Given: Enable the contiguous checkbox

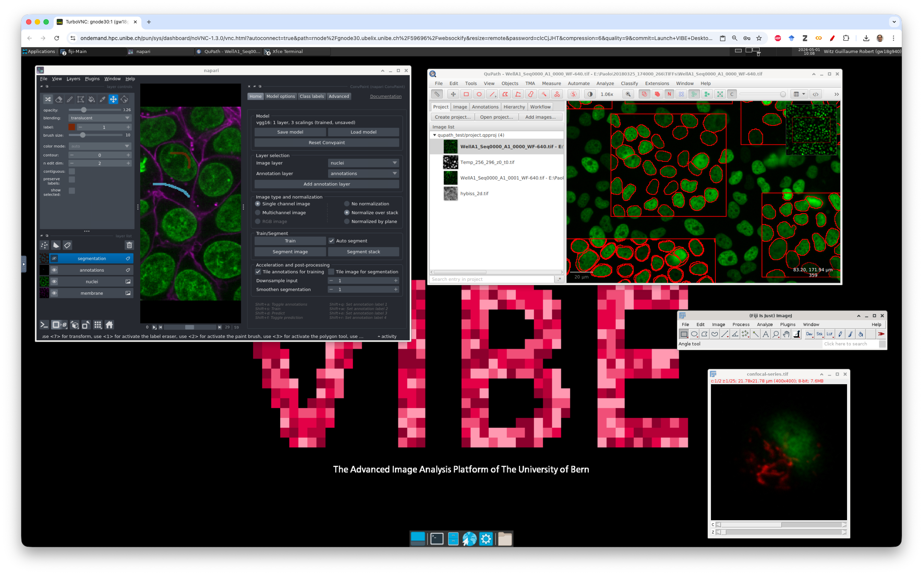Looking at the screenshot, I should click(72, 172).
